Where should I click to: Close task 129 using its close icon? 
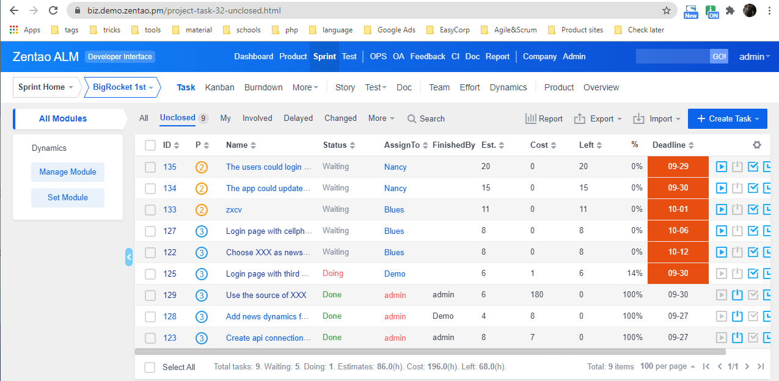tap(737, 295)
